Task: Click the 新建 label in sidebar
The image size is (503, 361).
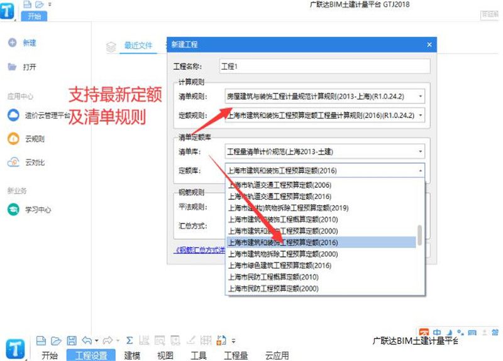Action: [30, 43]
